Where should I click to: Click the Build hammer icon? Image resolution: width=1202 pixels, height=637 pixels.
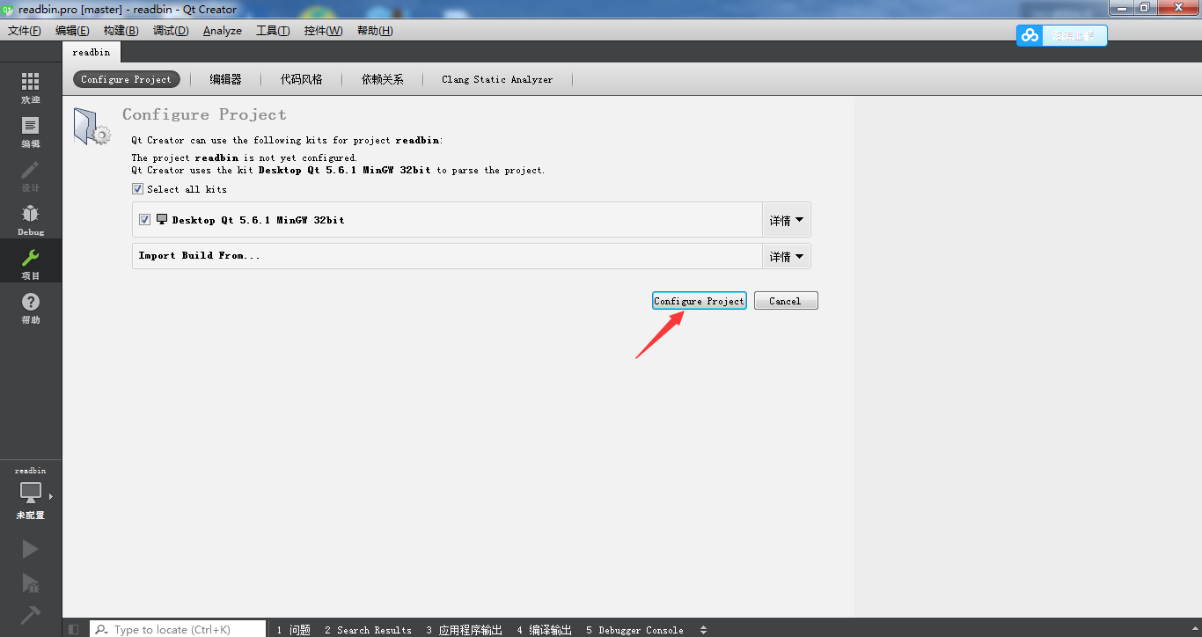click(x=31, y=615)
